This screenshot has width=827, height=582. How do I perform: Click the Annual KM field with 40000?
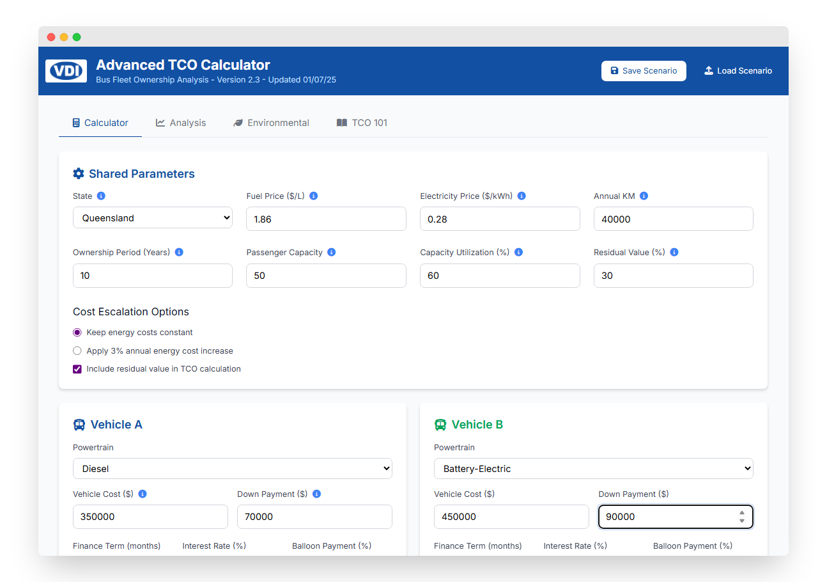[674, 219]
